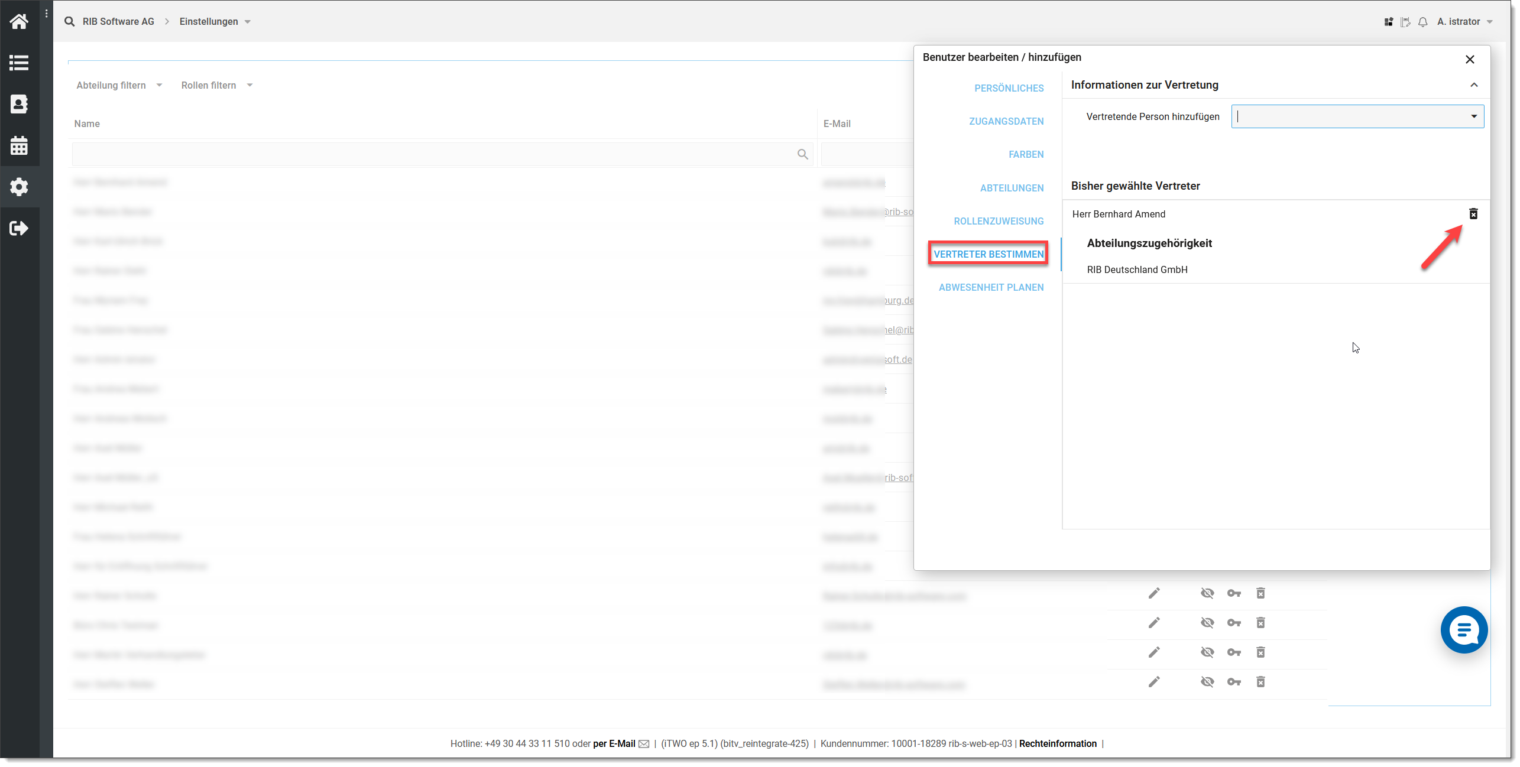This screenshot has width=1520, height=767.
Task: Click the magnifier in the Name filter field
Action: (802, 154)
